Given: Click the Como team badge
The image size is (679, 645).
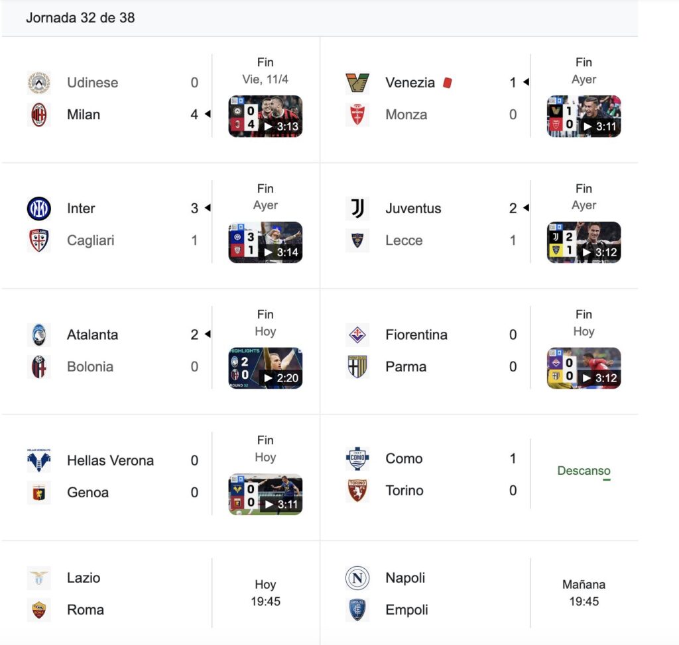Looking at the screenshot, I should pos(357,458).
